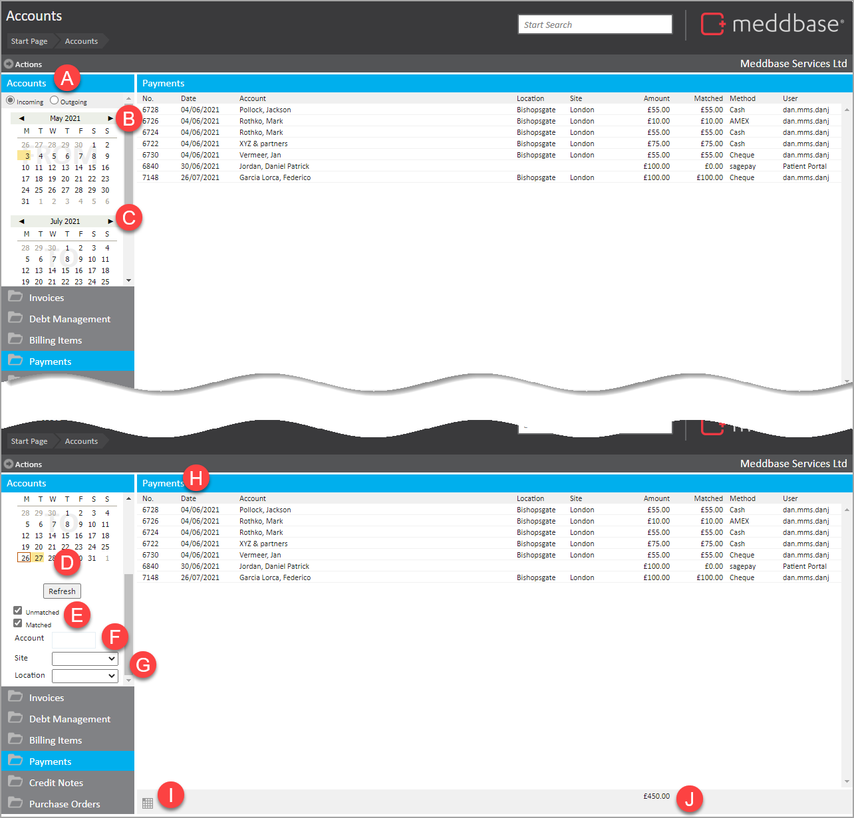Click the Start Search box
Screen dimensions: 854x818
click(595, 25)
